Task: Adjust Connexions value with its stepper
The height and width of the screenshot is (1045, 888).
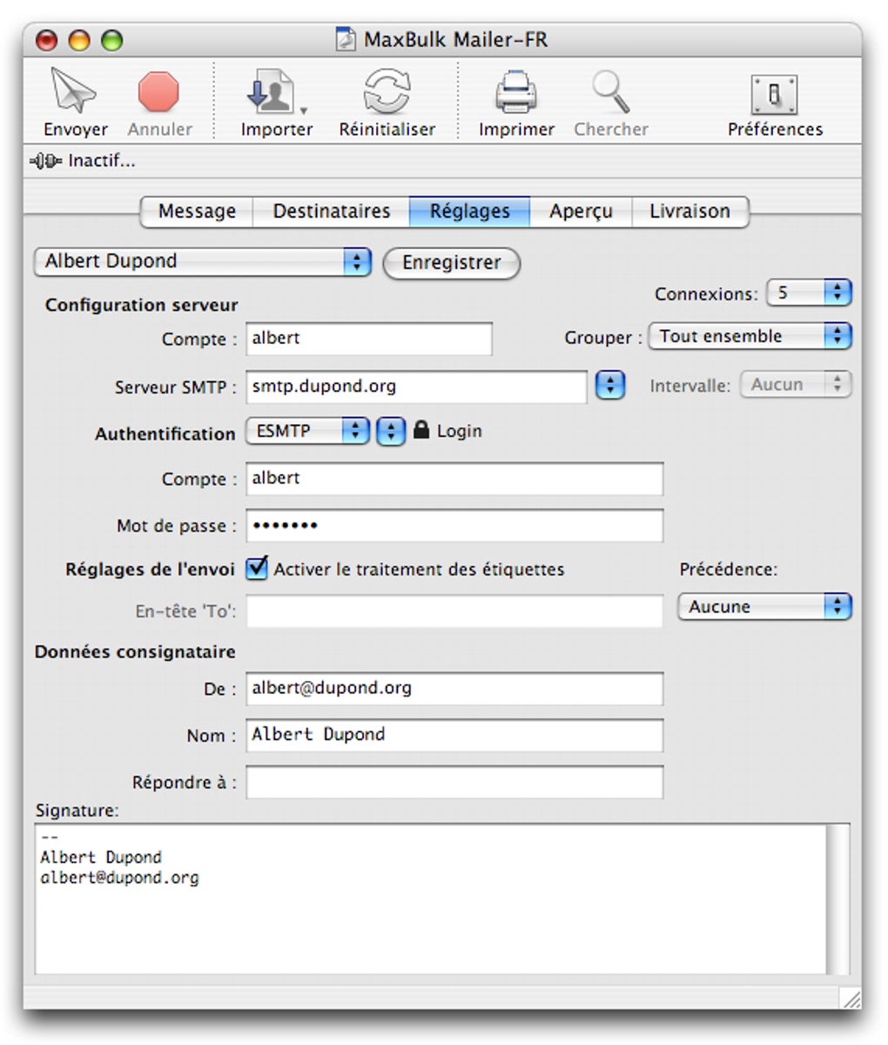Action: point(839,293)
